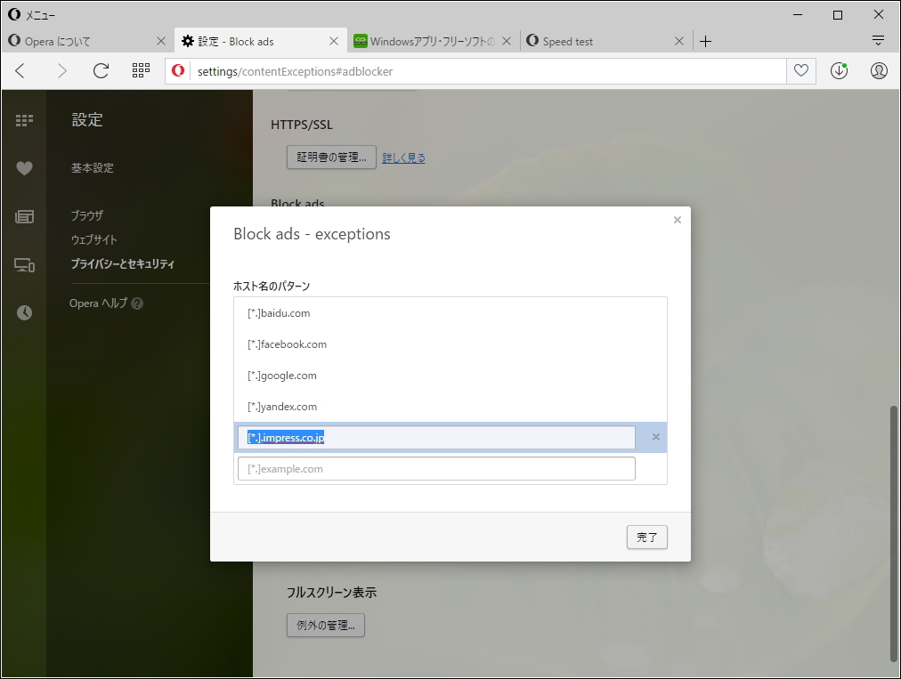Open bookmarks via the heart sidebar icon
Screen dimensions: 901x679
pos(23,167)
